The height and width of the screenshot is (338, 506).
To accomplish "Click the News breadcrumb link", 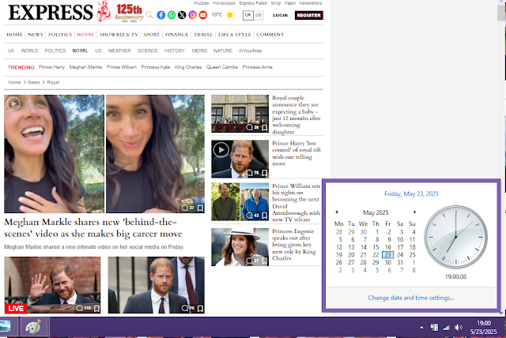I will point(34,82).
